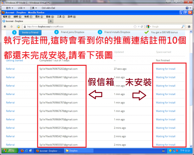Launch Internet Explorer from quick launch
The height and width of the screenshot is (155, 194).
[26, 151]
